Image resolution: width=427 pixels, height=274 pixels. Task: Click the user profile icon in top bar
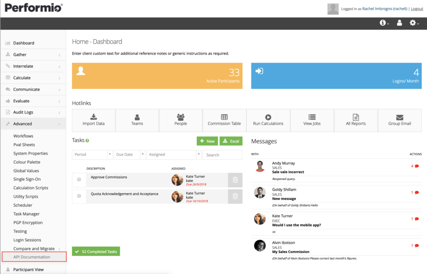pos(399,23)
